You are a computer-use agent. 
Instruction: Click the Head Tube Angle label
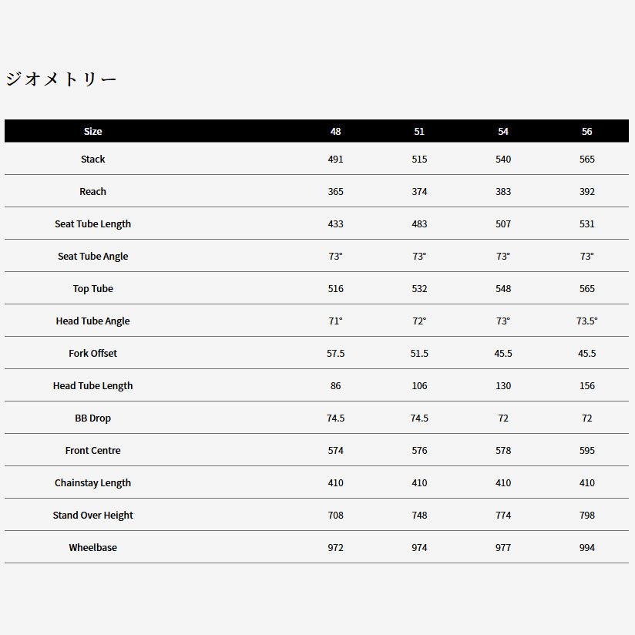point(92,321)
